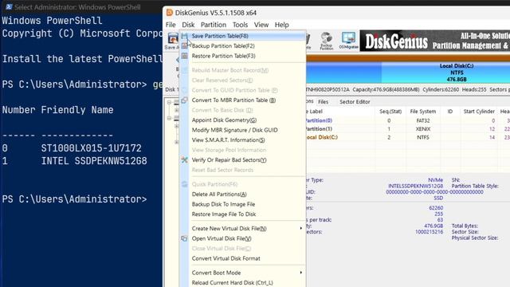The height and width of the screenshot is (287, 510).
Task: Click the icon beside Convert To MBR Partition Table
Action: point(184,100)
